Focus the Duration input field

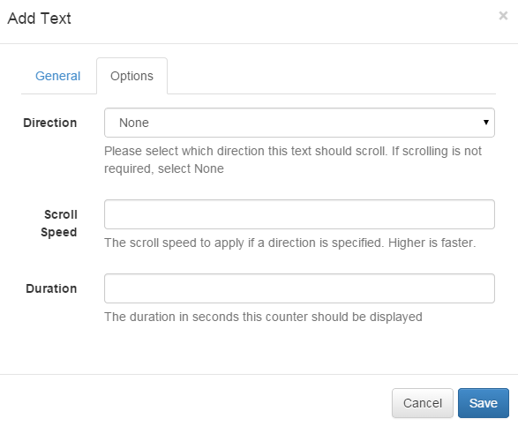pos(299,288)
